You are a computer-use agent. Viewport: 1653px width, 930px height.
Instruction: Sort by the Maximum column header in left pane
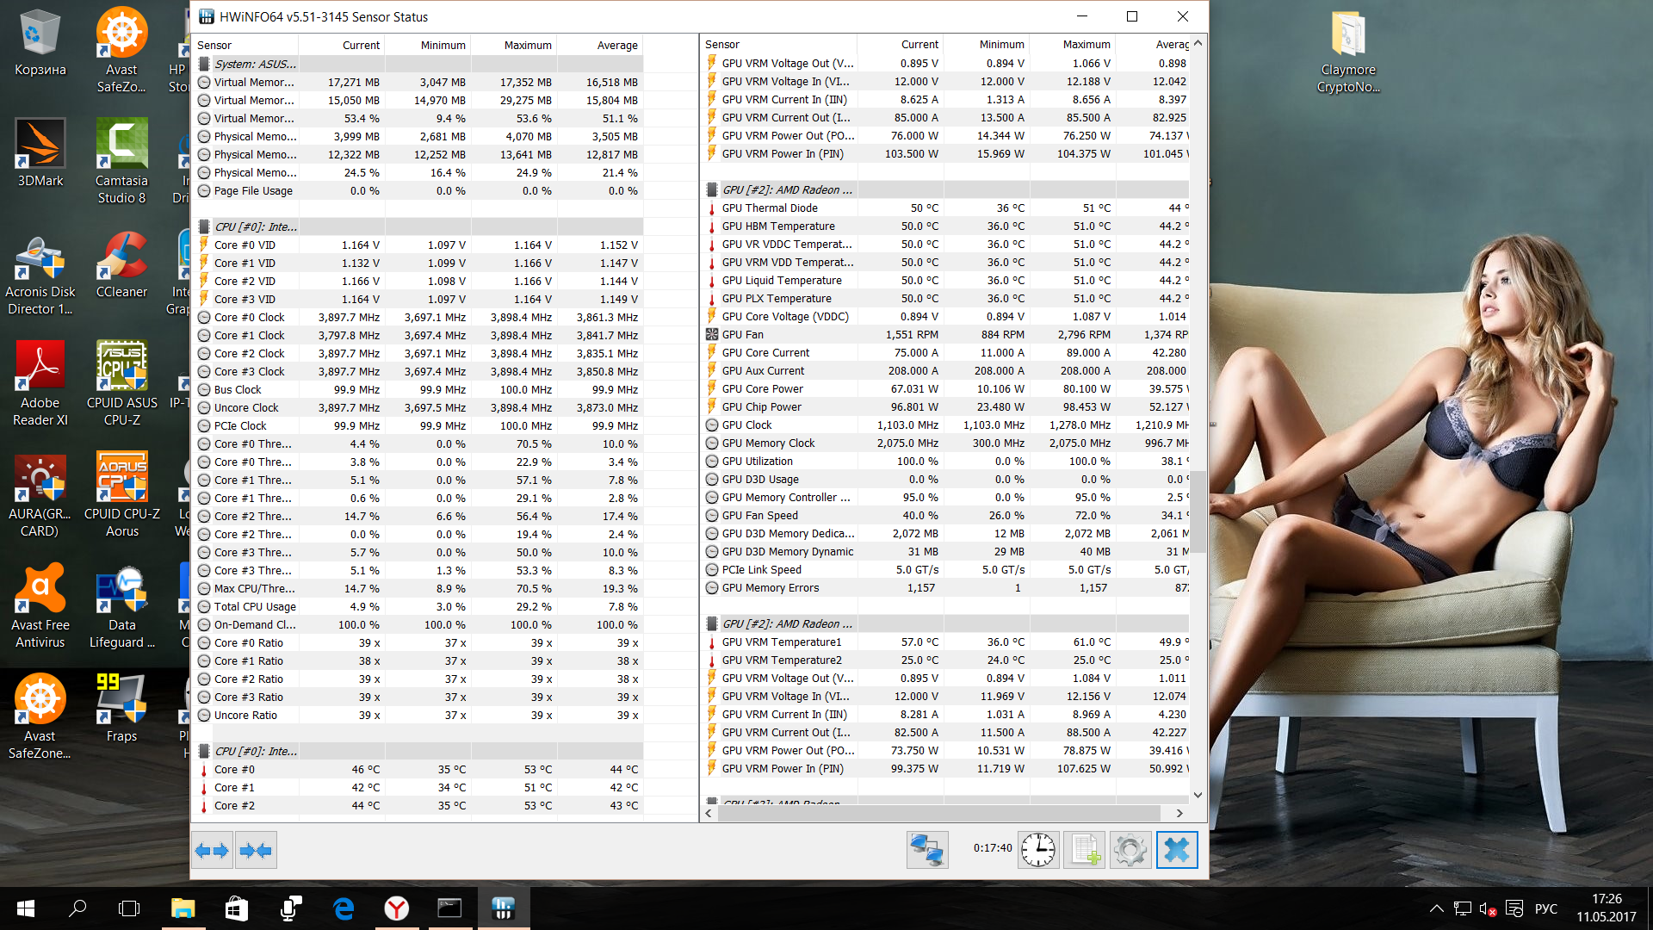527,45
